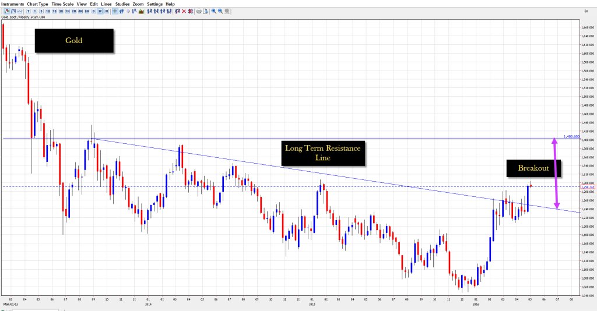The width and height of the screenshot is (597, 311).
Task: Click the printer icon
Action: point(199,12)
